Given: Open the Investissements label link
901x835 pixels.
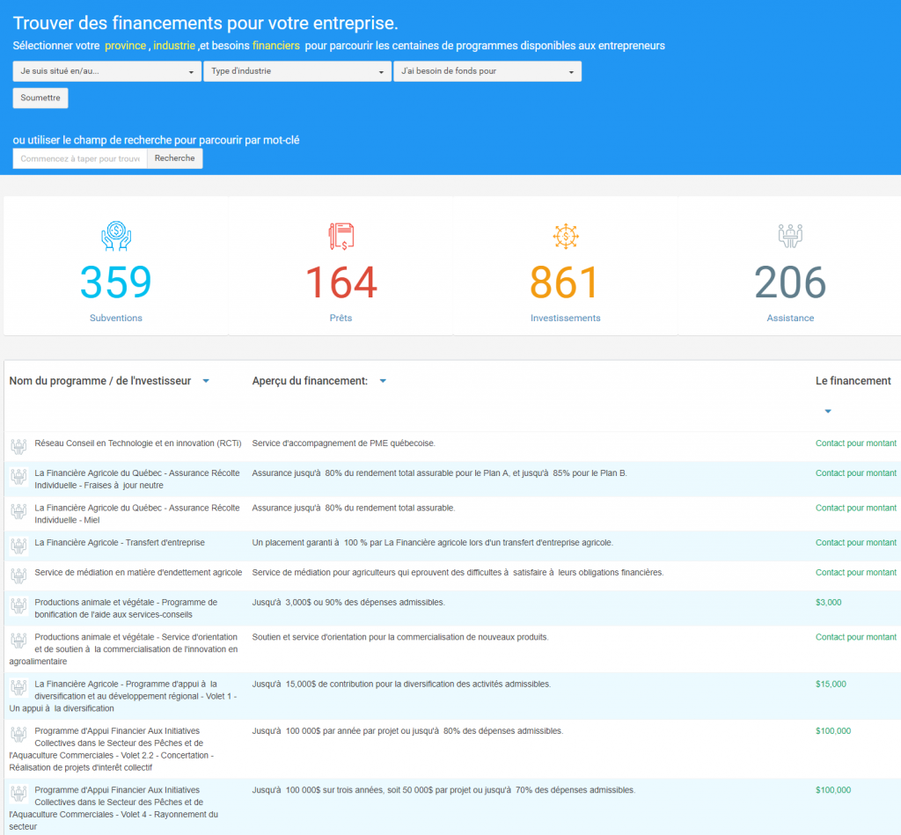Looking at the screenshot, I should coord(566,318).
